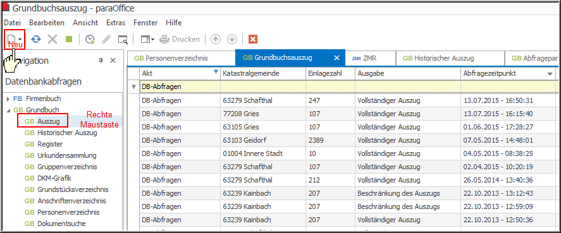
Task: Click the 63103 Geidorf cell
Action: click(262, 140)
